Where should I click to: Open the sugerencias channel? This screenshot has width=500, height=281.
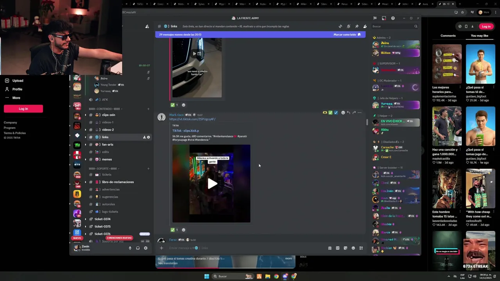point(119,197)
